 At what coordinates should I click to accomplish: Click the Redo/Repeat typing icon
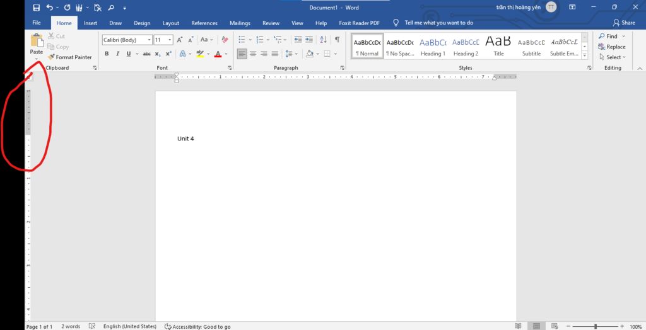point(67,8)
